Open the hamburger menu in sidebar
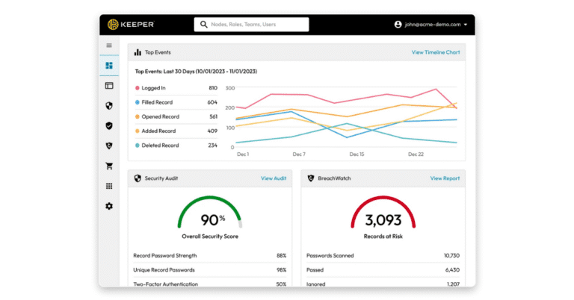Image resolution: width=574 pixels, height=300 pixels. (x=109, y=46)
